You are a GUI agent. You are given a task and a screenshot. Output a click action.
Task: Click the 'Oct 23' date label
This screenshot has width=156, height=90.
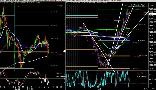coord(30,89)
